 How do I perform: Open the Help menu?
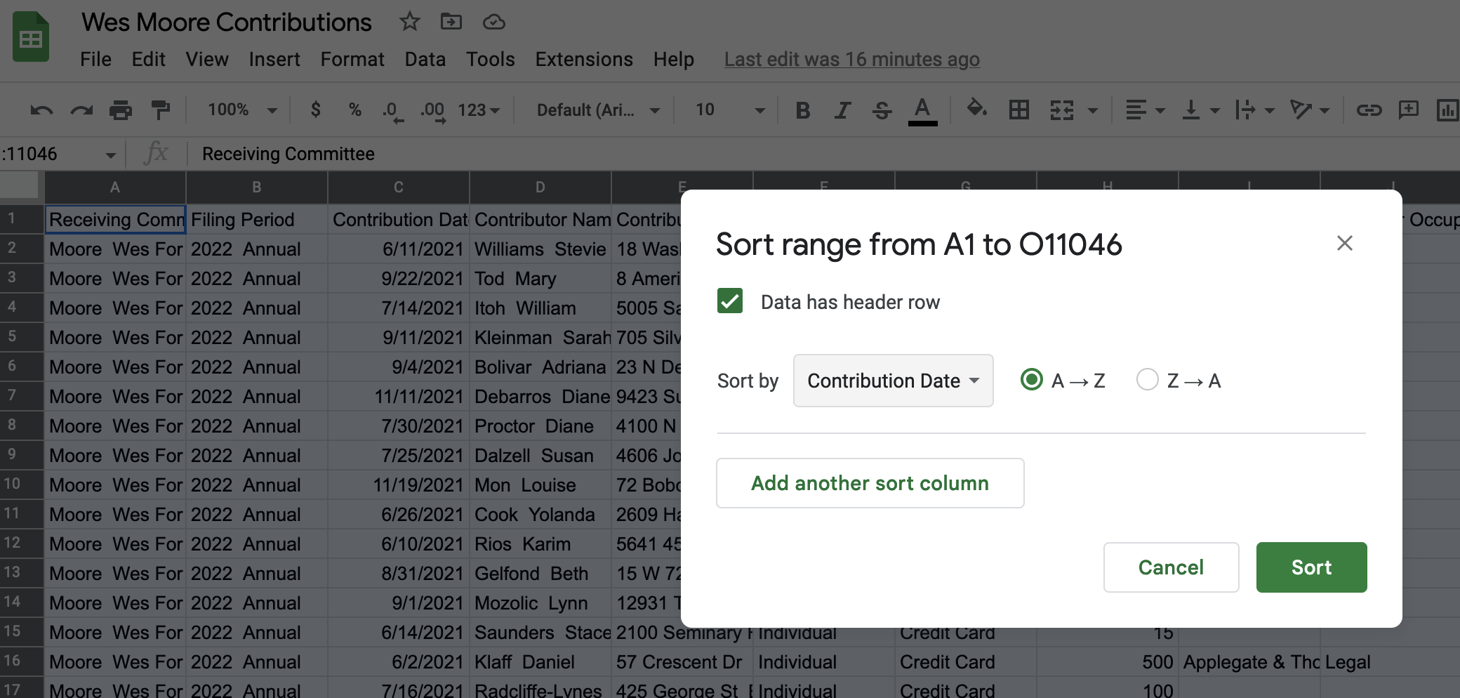click(674, 60)
